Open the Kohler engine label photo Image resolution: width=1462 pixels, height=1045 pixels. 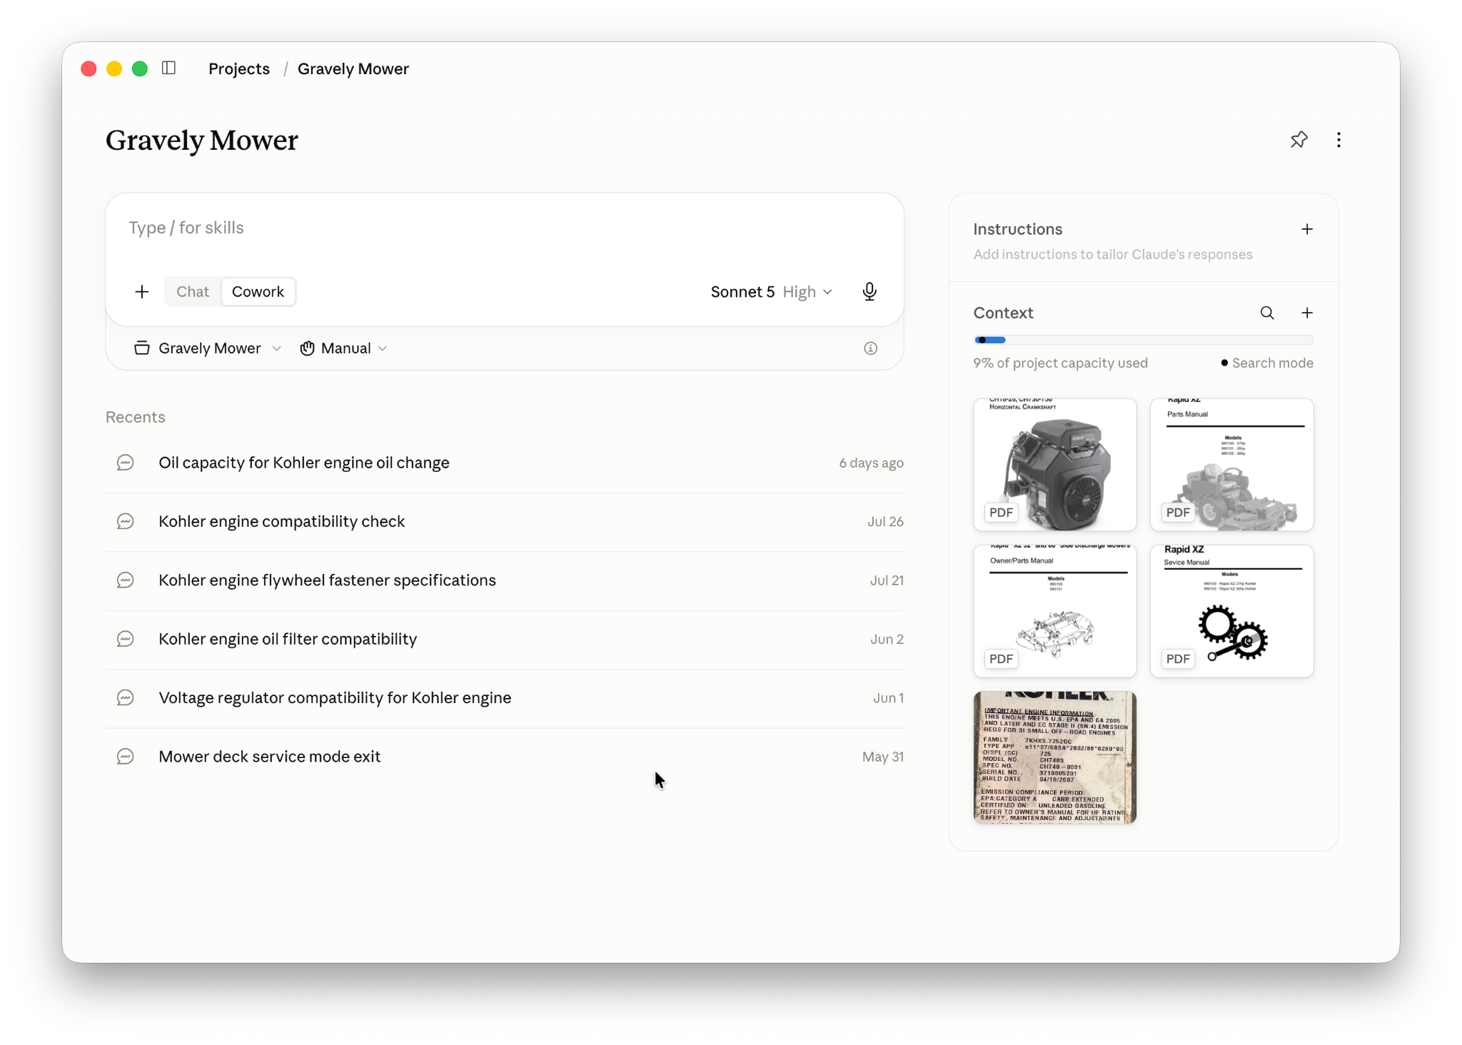click(1054, 757)
